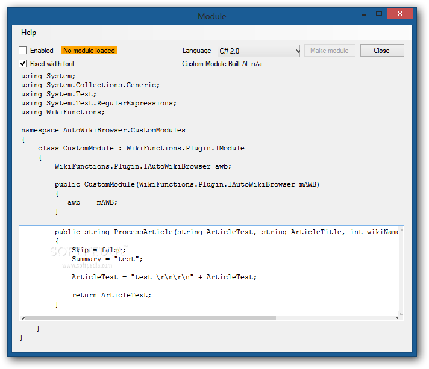Click the public string ProcessArticle line
Image resolution: width=429 pixels, height=369 pixels.
226,232
